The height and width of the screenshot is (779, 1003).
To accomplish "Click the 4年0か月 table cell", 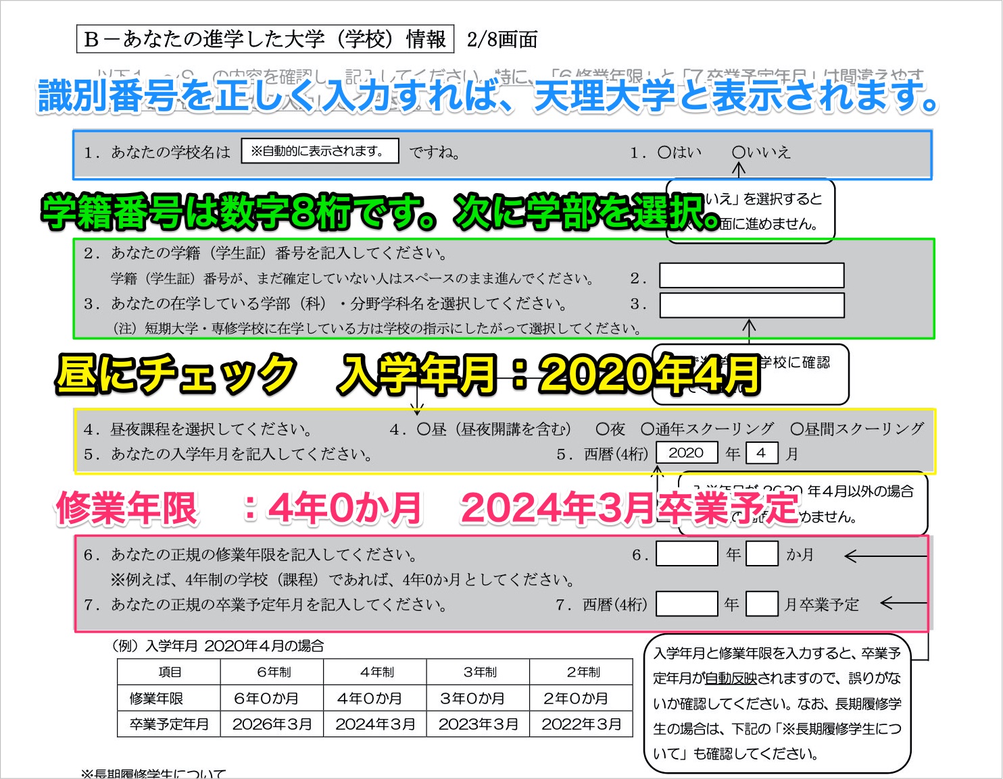I will [x=375, y=698].
